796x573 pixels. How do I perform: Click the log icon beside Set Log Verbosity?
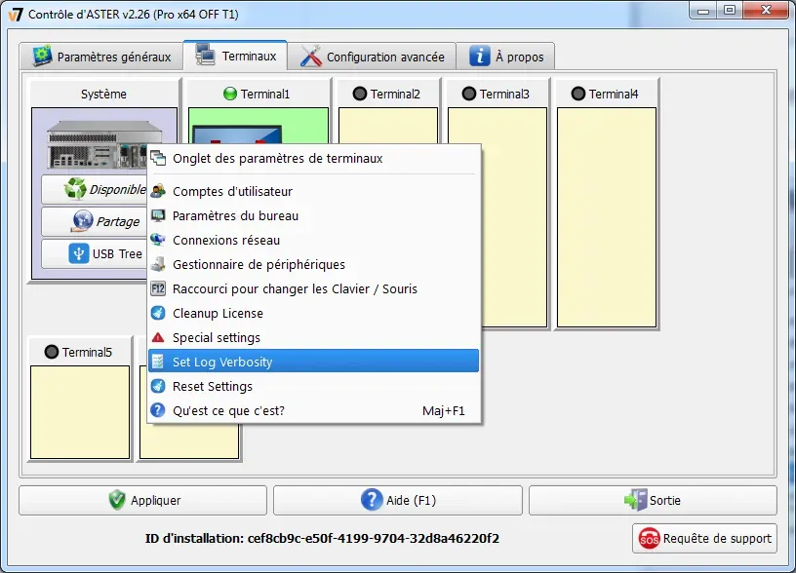coord(157,361)
